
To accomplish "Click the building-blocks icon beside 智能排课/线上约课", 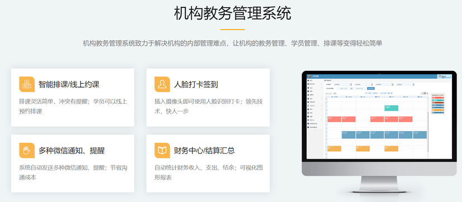I will pos(27,84).
